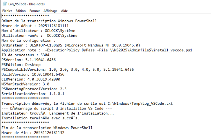211x140 pixels.
Task: Click the Notepad icon in title bar
Action: pyautogui.click(x=3, y=3)
